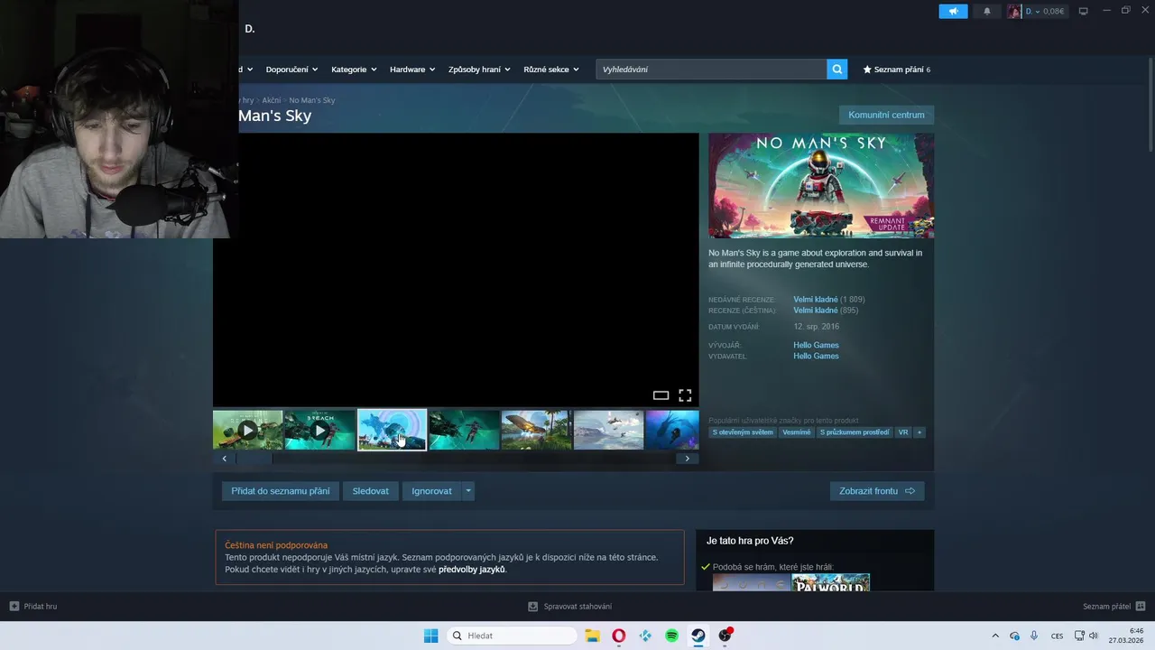Image resolution: width=1155 pixels, height=650 pixels.
Task: Enter fullscreen in media player
Action: (685, 395)
